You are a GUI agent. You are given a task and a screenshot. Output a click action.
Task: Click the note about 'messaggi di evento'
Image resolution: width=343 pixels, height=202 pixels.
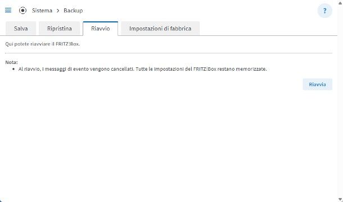[143, 69]
